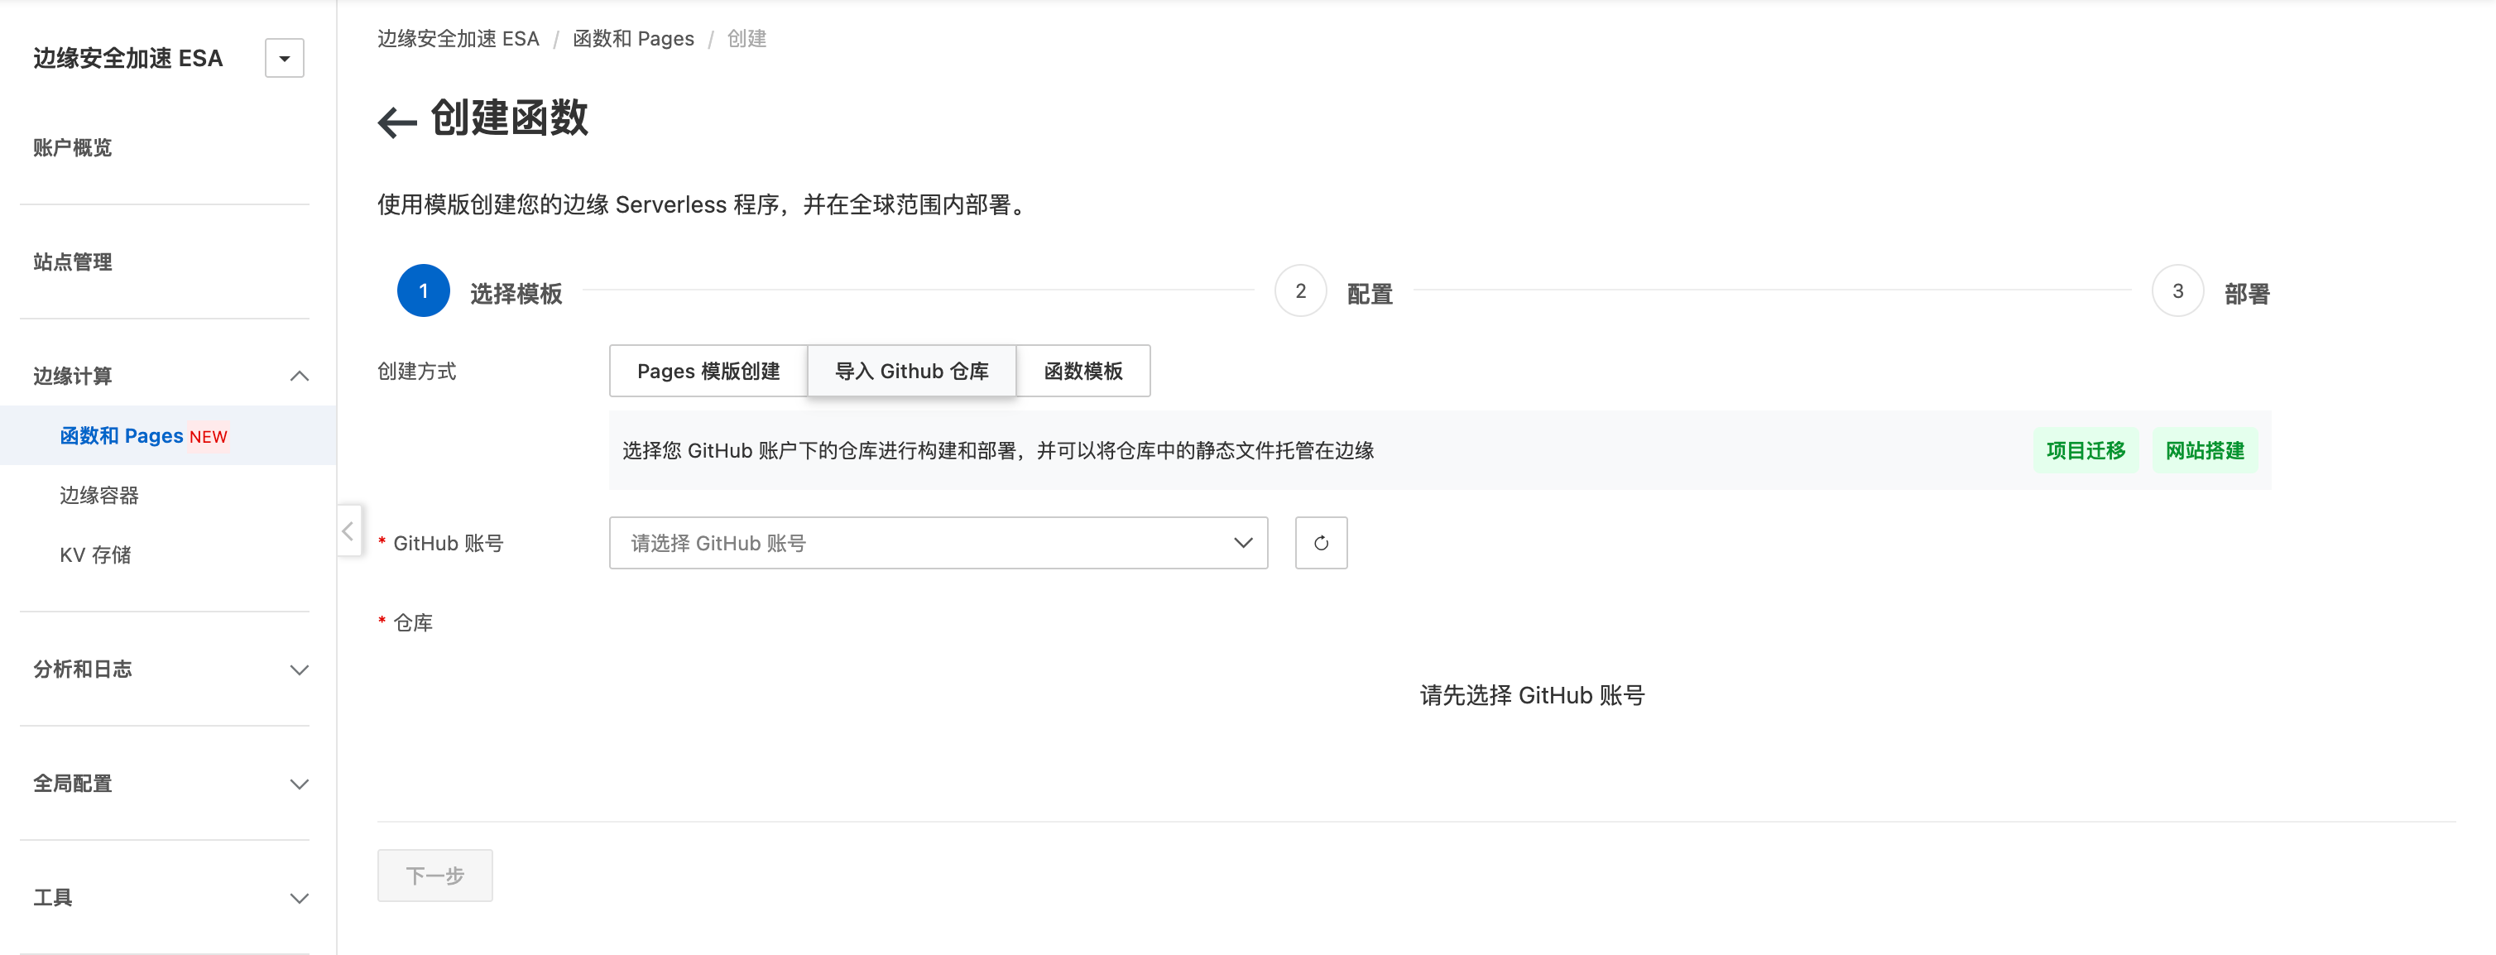Open KV 存储 in the sidebar
The width and height of the screenshot is (2496, 955).
[x=95, y=555]
